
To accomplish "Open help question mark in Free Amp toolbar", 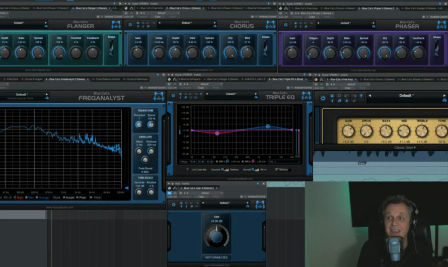I will 361,96.
